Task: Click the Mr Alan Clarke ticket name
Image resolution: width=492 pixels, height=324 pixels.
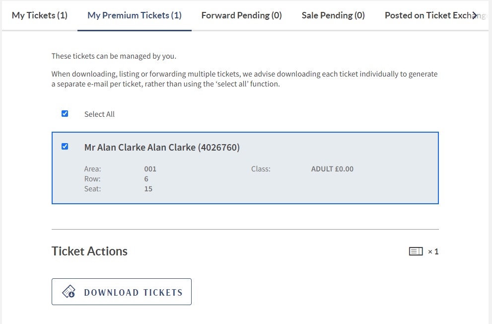Action: pyautogui.click(x=162, y=148)
